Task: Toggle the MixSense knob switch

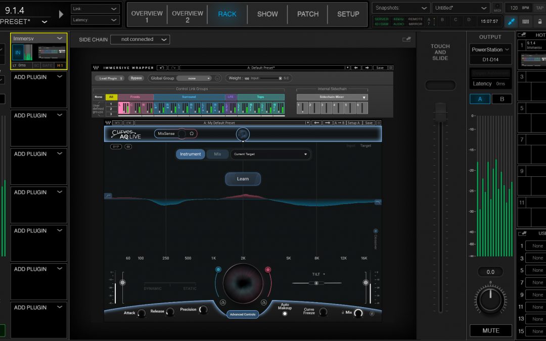Action: 182,133
